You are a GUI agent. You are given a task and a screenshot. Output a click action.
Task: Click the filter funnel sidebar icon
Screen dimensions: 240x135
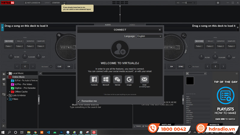pos(4,84)
